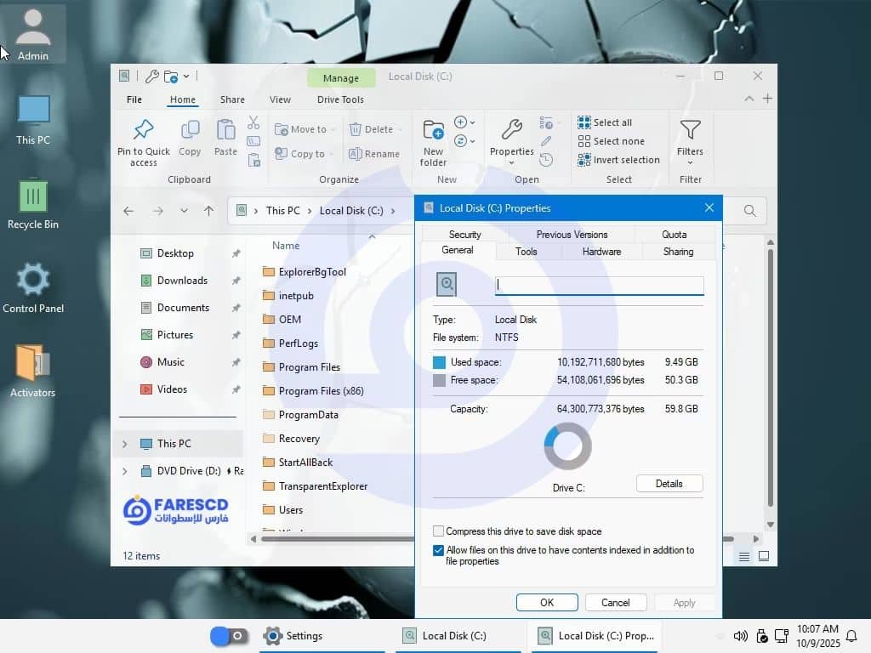
Task: Click the Details button
Action: pyautogui.click(x=669, y=484)
